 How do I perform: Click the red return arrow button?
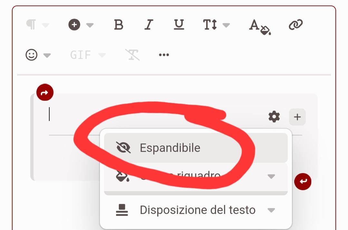click(x=303, y=181)
